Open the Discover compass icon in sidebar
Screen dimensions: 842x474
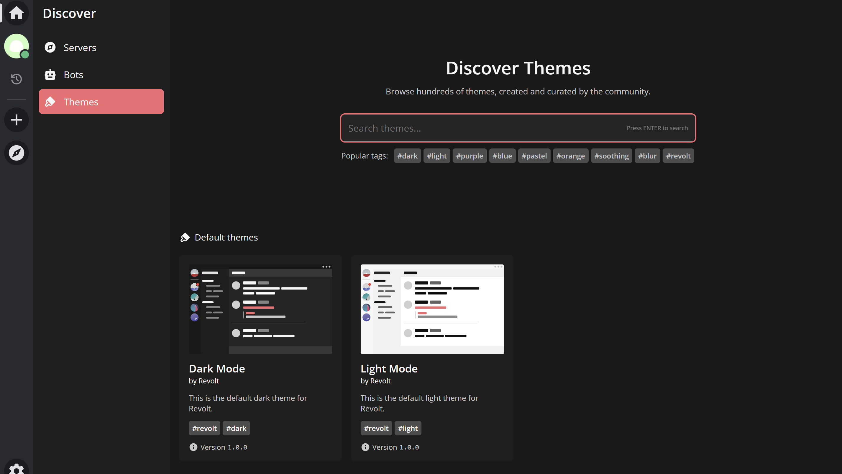(16, 152)
